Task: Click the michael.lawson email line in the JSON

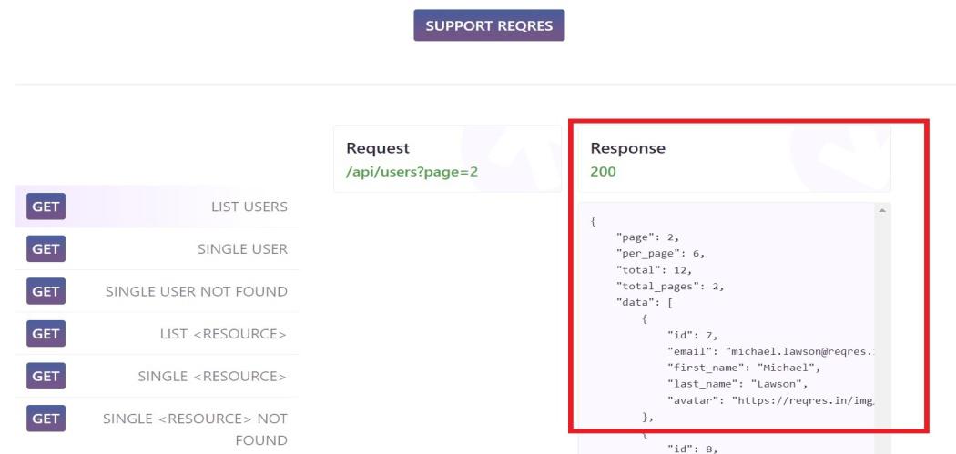Action: pos(776,351)
